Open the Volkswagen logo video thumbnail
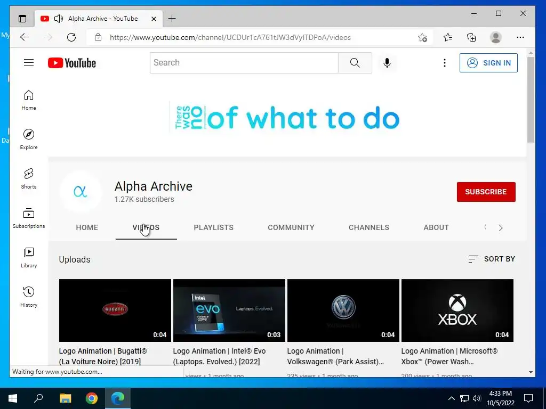The width and height of the screenshot is (546, 409). (343, 310)
